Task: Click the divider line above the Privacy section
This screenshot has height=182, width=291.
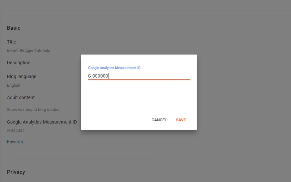Action: (81, 154)
